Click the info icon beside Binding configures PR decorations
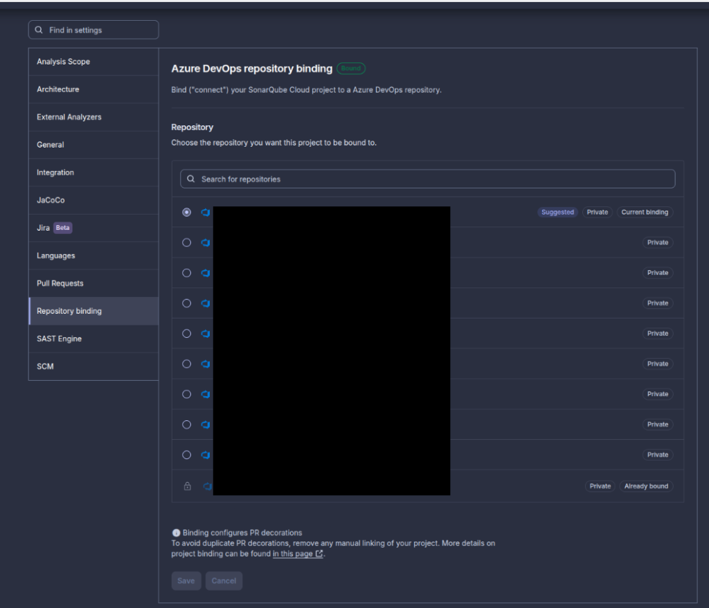709x608 pixels. click(176, 533)
